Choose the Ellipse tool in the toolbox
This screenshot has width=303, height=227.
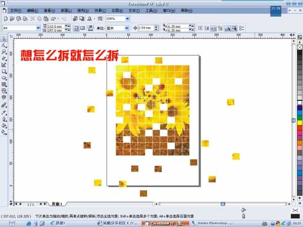[x=4, y=78]
